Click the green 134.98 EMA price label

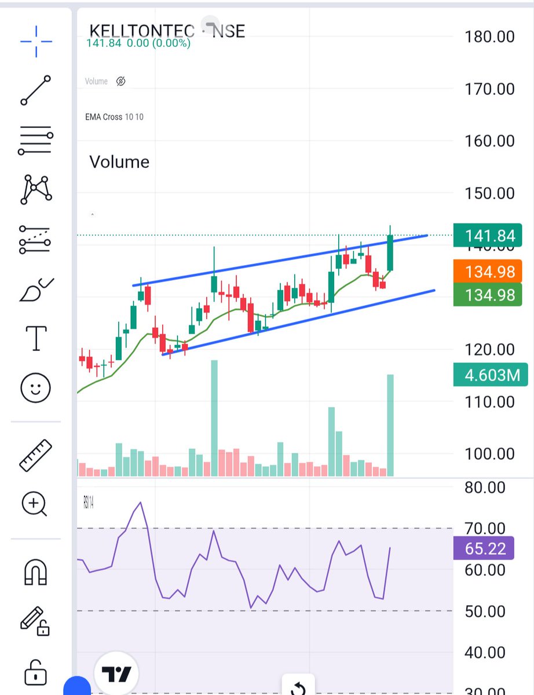pyautogui.click(x=489, y=295)
